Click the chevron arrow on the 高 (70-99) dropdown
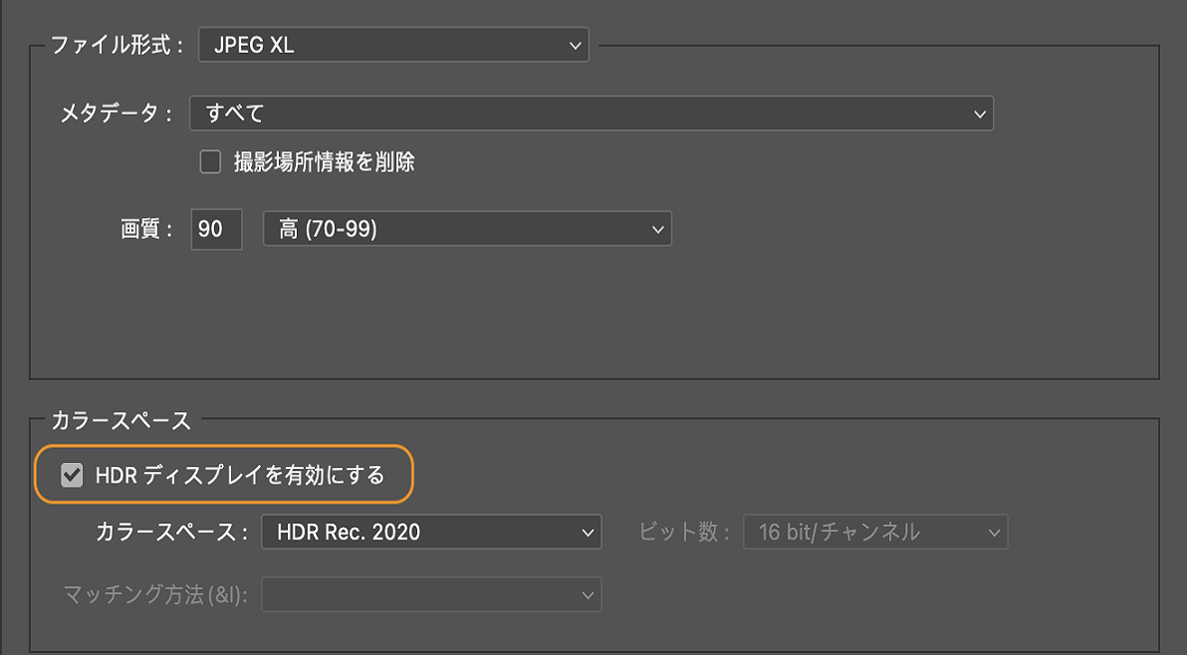This screenshot has height=655, width=1187. tap(657, 230)
